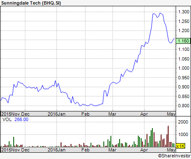Select 2016Jan on the volume chart date axis
This screenshot has height=159, width=191.
coord(56,150)
